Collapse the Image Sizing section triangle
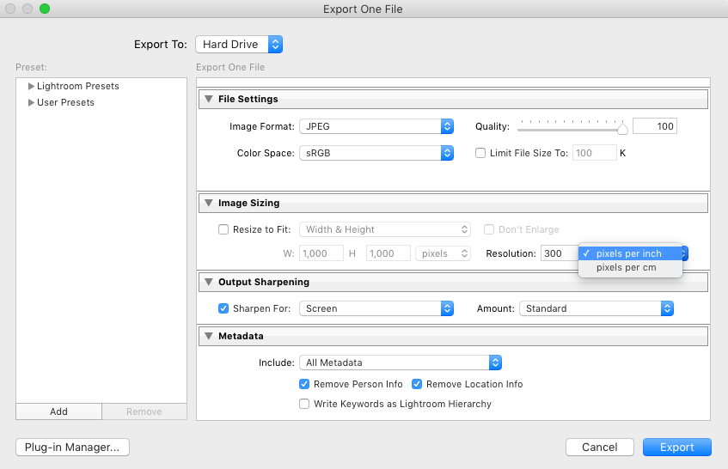Screen dimensions: 728x469 [x=208, y=203]
